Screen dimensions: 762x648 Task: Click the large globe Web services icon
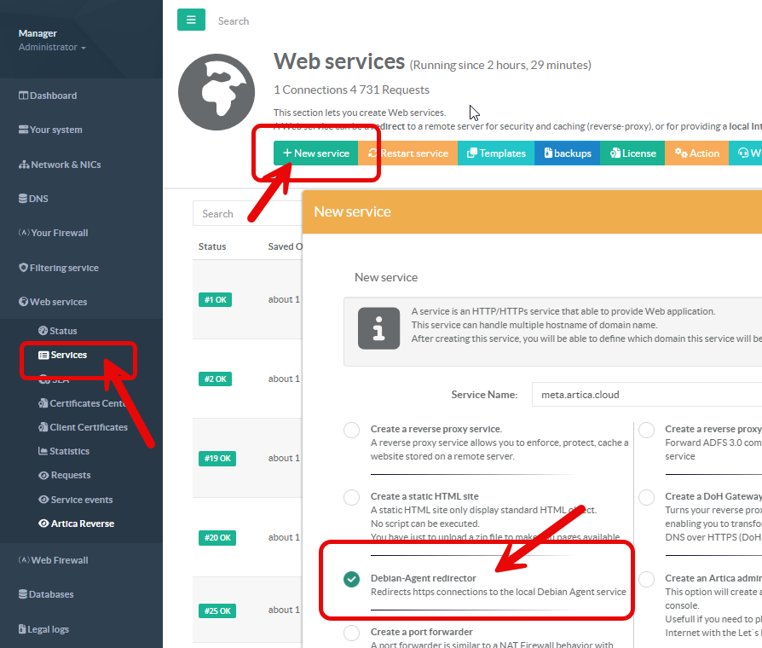coord(216,95)
